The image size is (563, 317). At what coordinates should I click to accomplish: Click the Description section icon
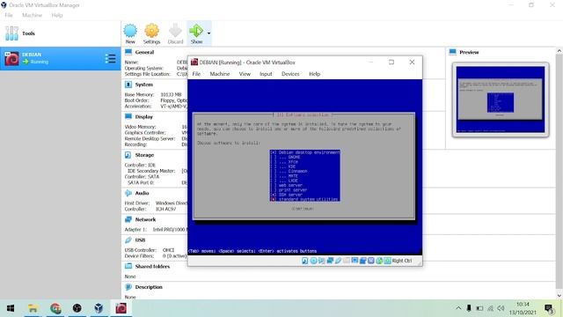(x=128, y=287)
